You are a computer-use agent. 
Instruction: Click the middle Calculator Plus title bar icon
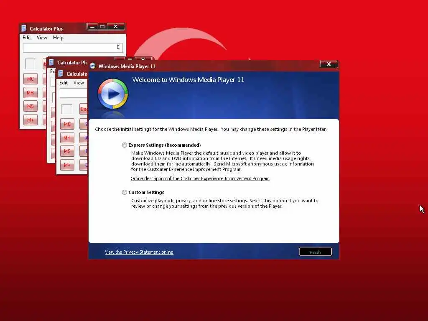coord(51,63)
